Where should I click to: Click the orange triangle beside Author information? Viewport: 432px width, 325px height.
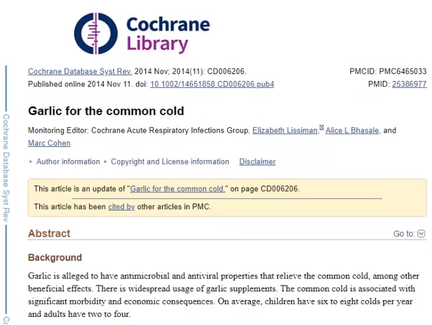tap(31, 161)
